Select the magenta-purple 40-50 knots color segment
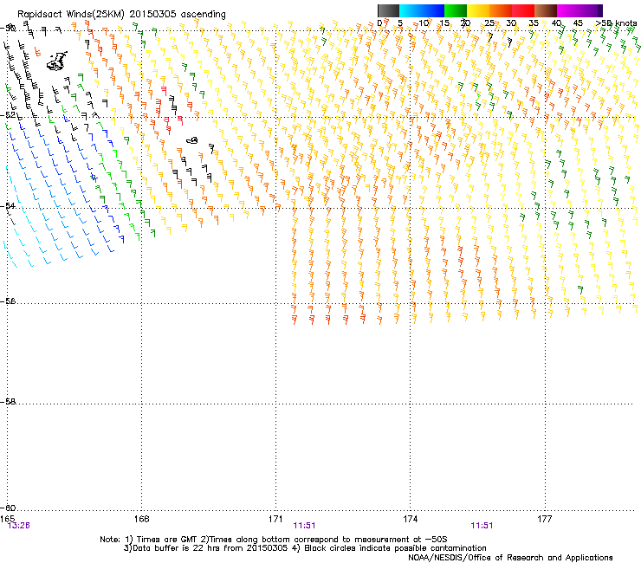641x563 pixels. [x=579, y=10]
